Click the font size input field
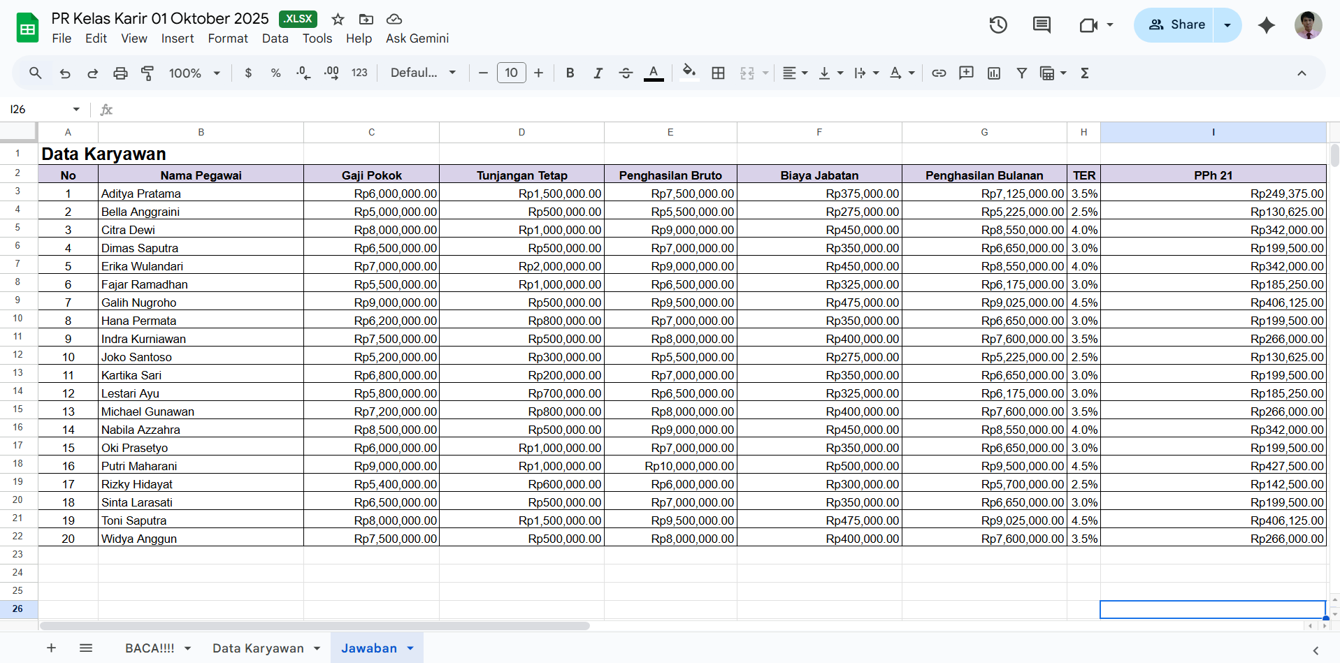1340x663 pixels. [511, 73]
